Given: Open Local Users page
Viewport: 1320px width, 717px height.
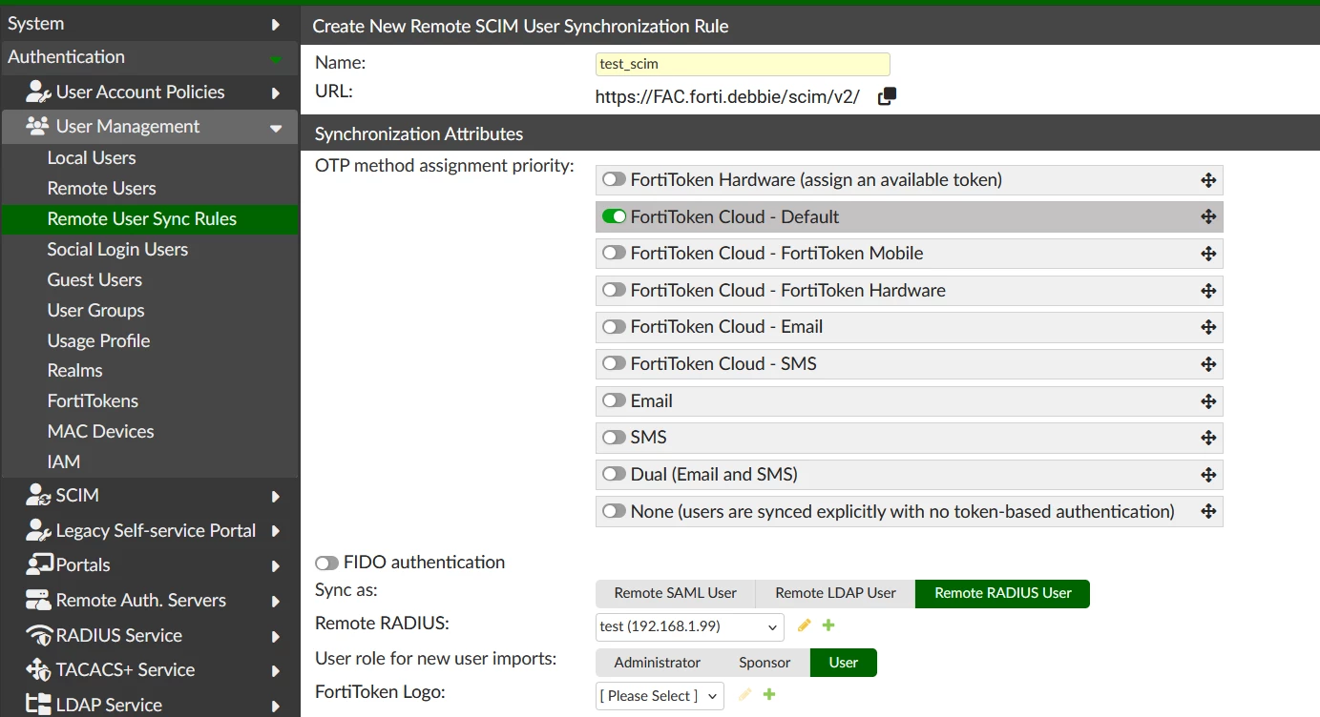Looking at the screenshot, I should click(x=92, y=157).
